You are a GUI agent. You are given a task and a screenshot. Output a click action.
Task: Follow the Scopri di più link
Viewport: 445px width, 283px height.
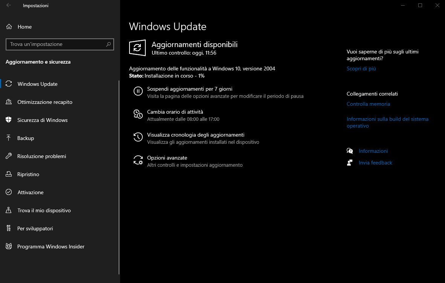point(361,68)
